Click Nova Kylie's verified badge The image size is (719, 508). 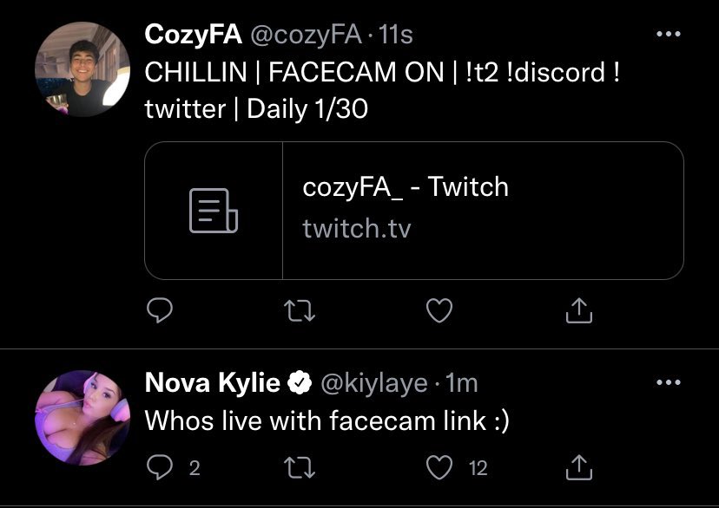pos(300,382)
